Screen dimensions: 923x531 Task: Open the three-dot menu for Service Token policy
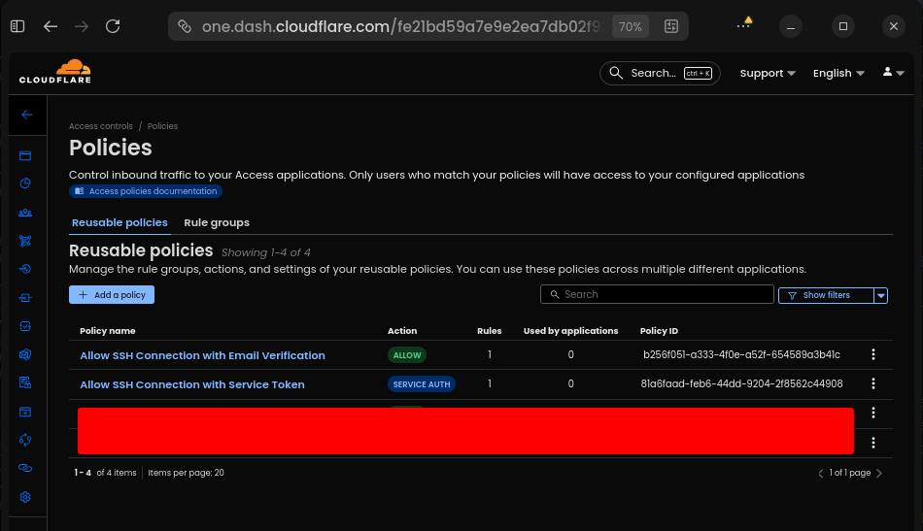(x=873, y=384)
